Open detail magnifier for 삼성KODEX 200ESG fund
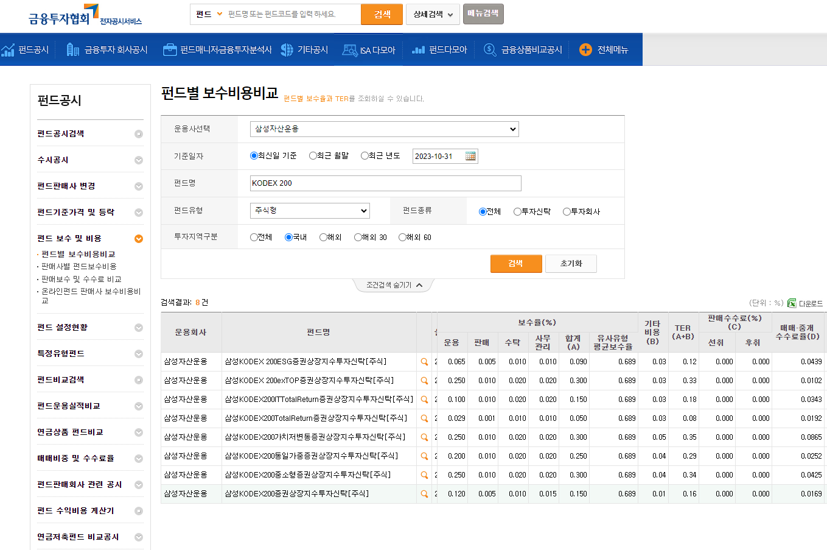This screenshot has width=827, height=550. [x=424, y=362]
